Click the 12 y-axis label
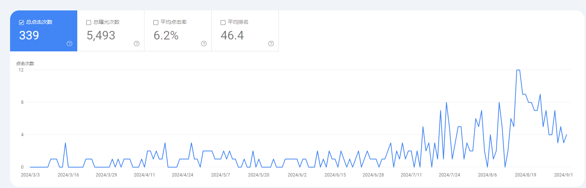Image resolution: width=586 pixels, height=188 pixels. coord(21,70)
